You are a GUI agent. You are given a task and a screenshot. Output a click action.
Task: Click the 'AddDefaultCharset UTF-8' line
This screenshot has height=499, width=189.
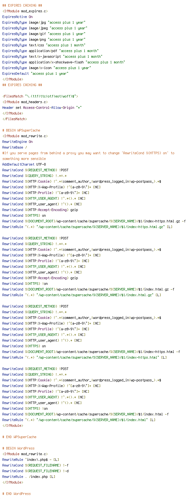tap(24, 164)
